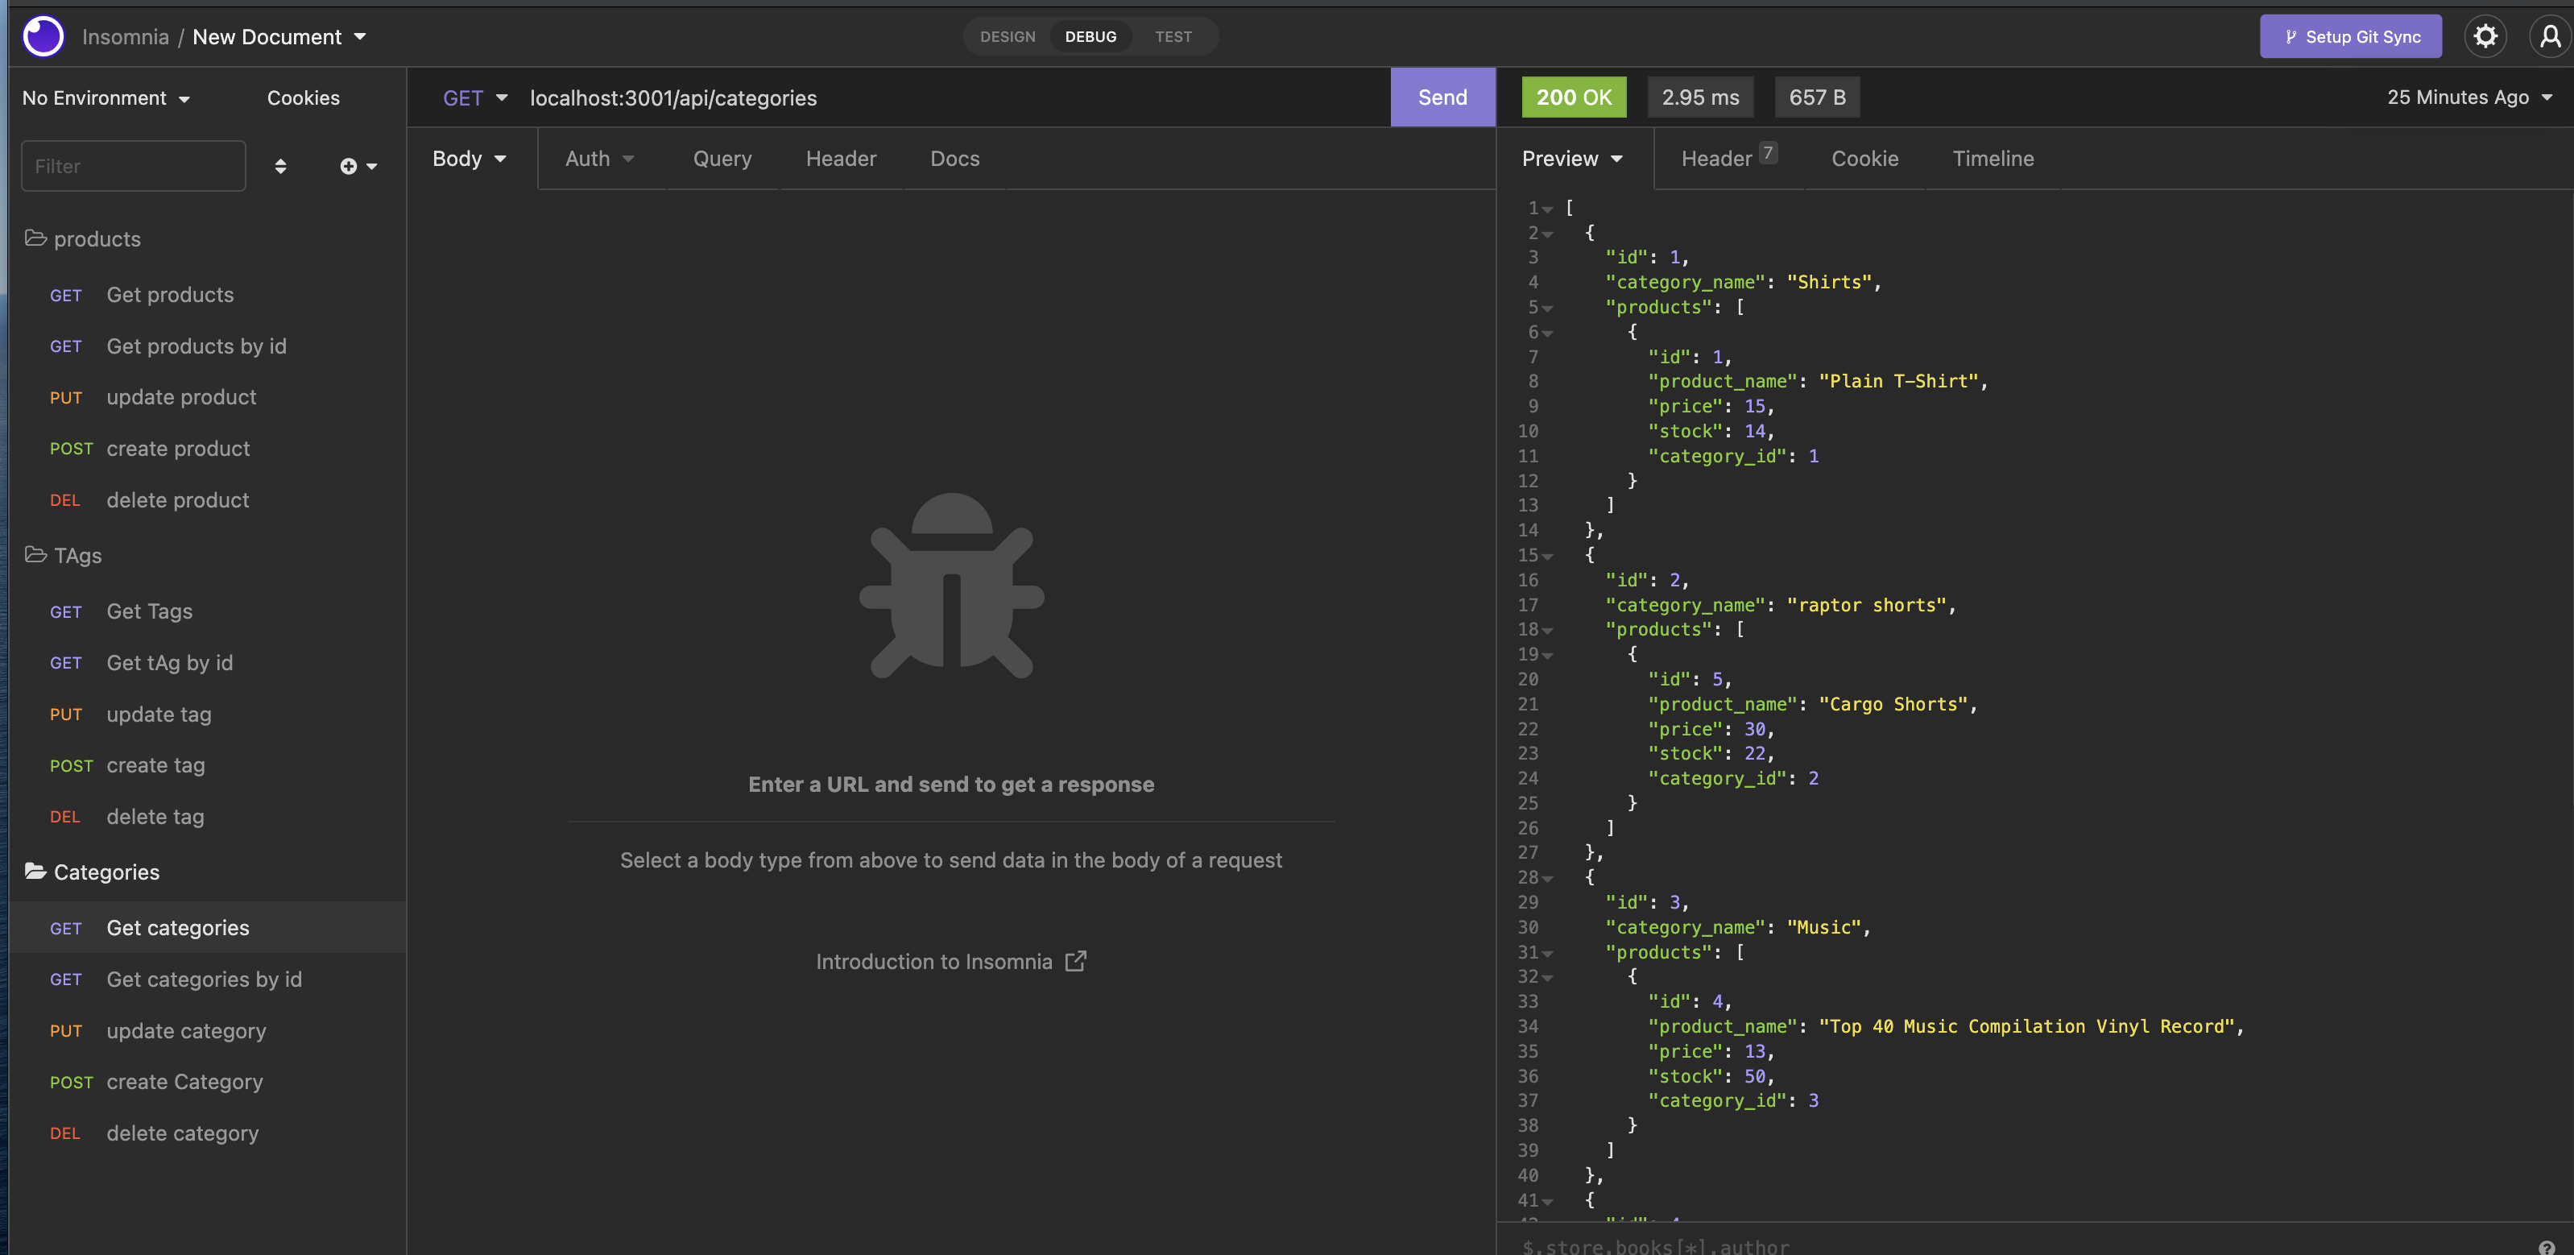The height and width of the screenshot is (1255, 2574).
Task: Open the 25 Minutes Ago history dropdown
Action: (2469, 97)
